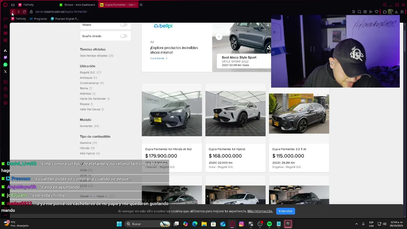Viewport: 407px width, 229px height.
Task: Open Epic Games Launcher from taskbar
Action: [x=288, y=224]
